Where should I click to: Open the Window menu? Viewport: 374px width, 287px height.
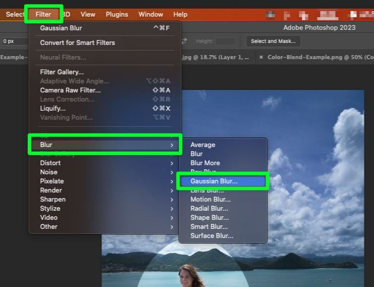pos(151,14)
